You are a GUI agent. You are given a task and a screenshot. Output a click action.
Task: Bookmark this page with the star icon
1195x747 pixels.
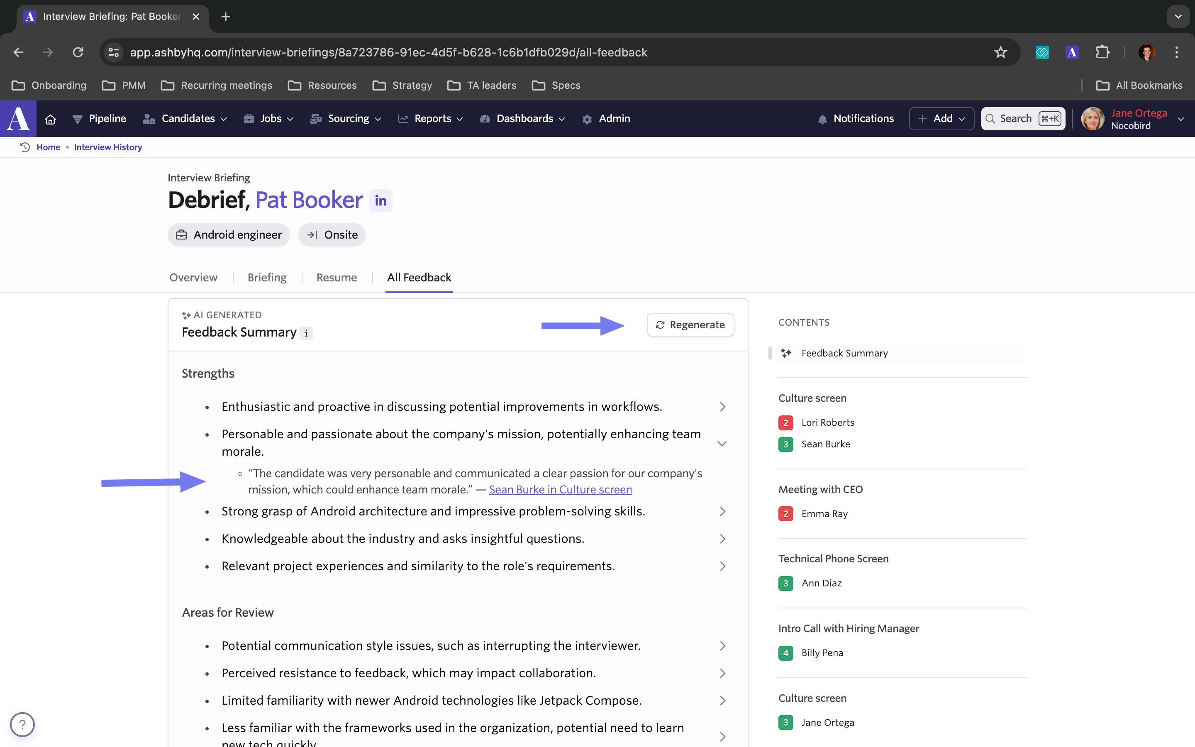coord(1000,52)
